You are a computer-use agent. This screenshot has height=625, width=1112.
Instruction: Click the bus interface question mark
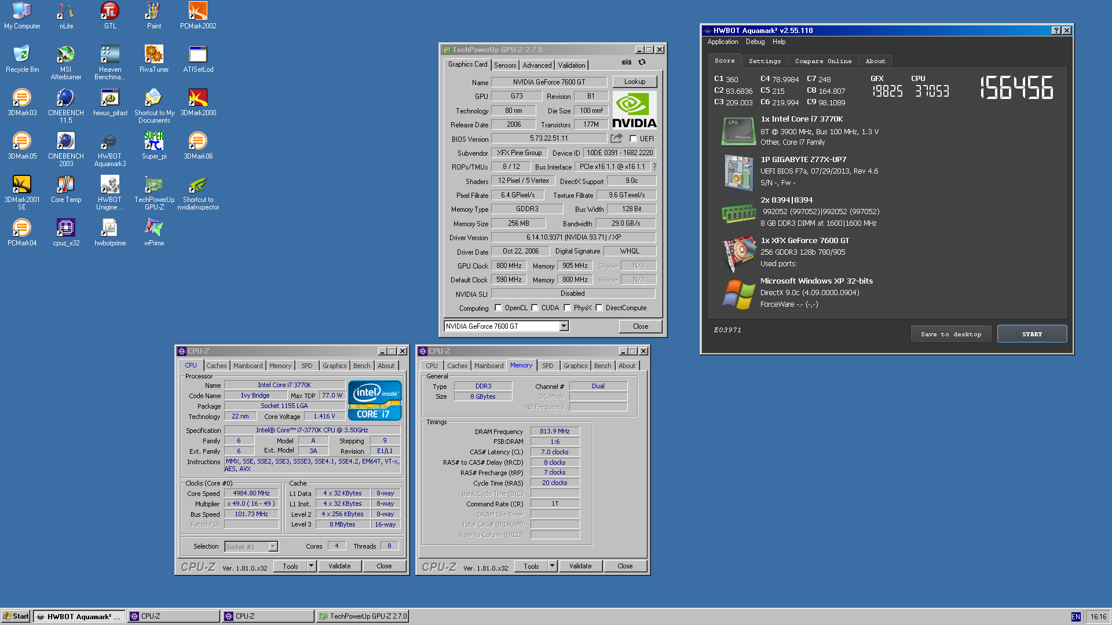pos(654,167)
